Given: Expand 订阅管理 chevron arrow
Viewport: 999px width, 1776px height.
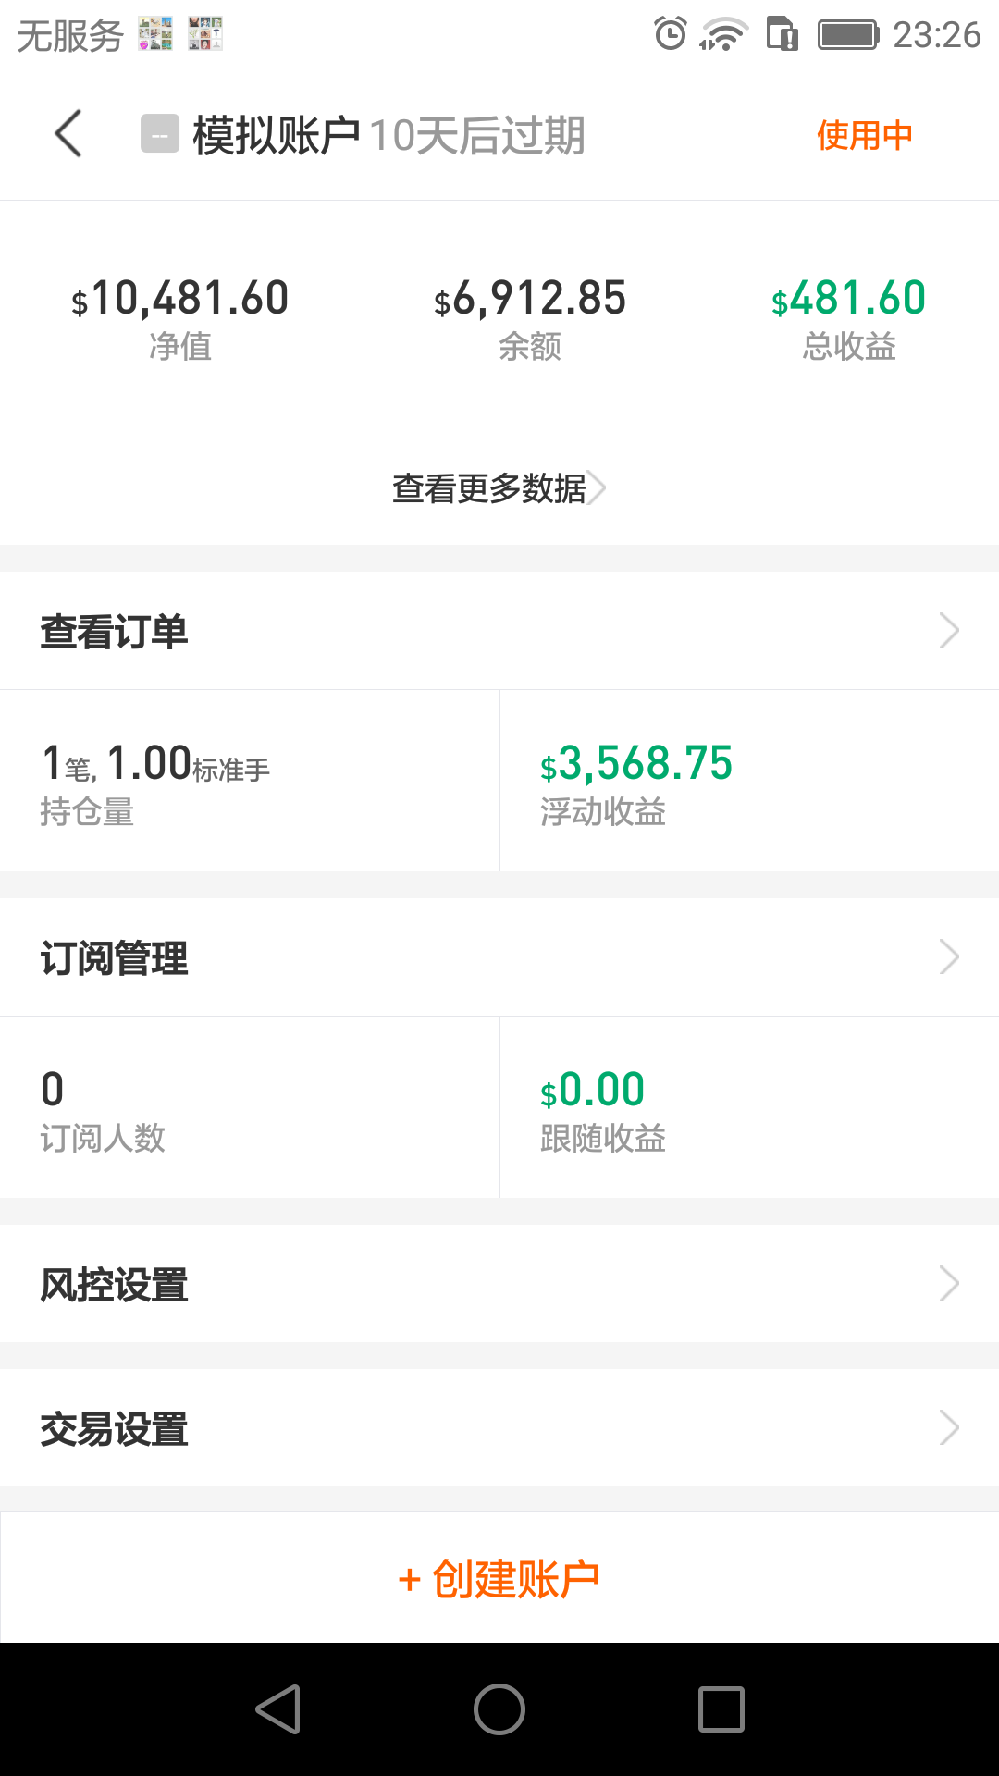Looking at the screenshot, I should click(x=949, y=957).
